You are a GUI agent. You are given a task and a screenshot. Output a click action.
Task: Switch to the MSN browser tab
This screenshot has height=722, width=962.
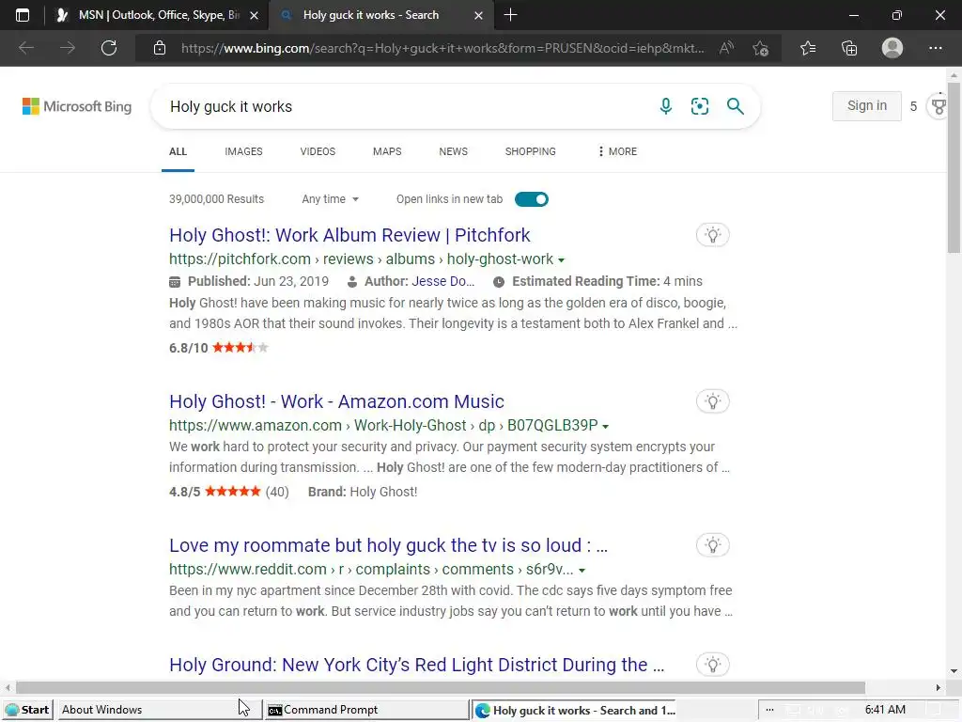[158, 15]
